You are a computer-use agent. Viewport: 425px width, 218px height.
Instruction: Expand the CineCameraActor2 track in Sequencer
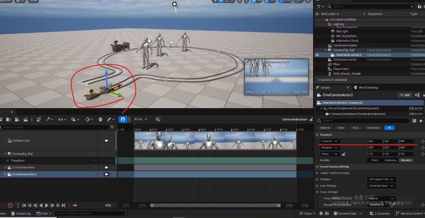click(x=5, y=174)
